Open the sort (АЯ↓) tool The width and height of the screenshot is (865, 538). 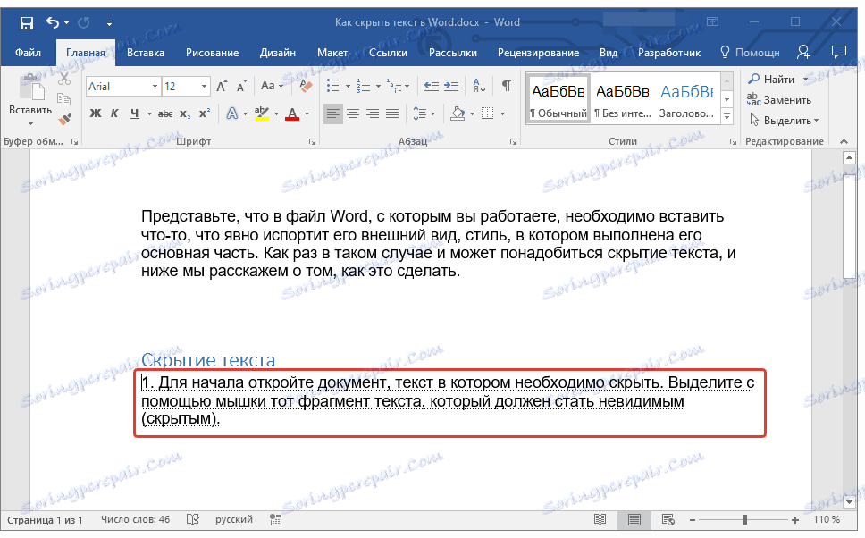pos(479,86)
